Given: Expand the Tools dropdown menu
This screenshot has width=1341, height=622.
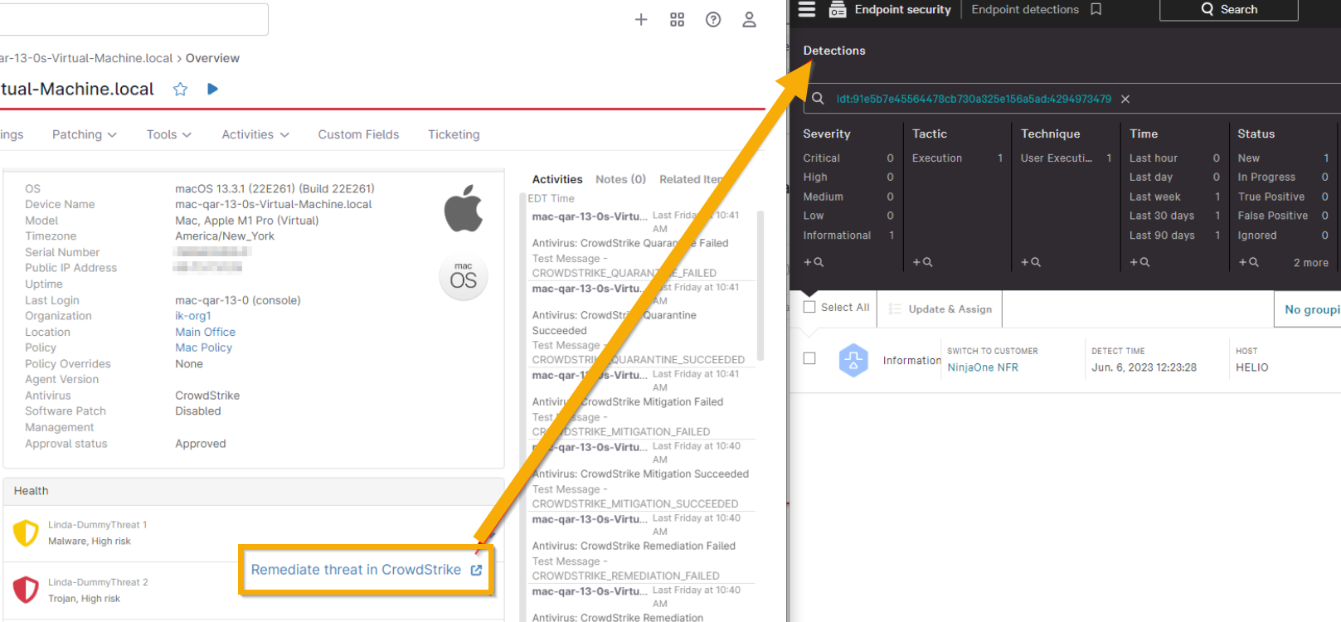Looking at the screenshot, I should [x=168, y=134].
